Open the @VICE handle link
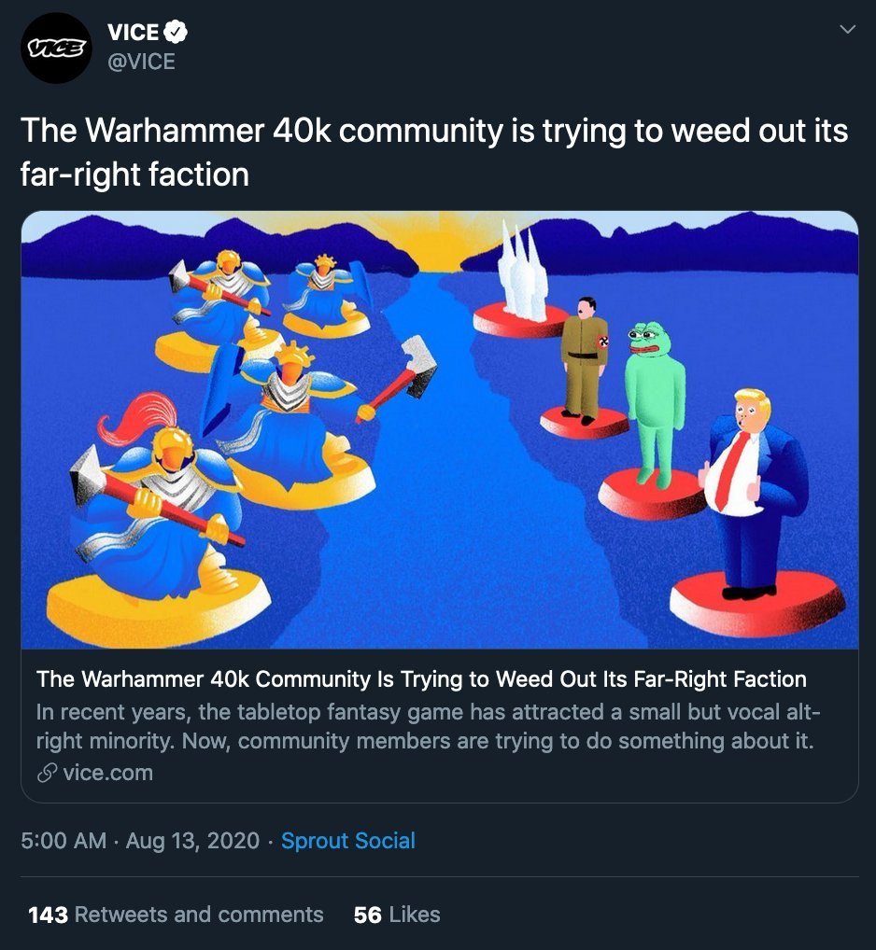876x950 pixels. (x=141, y=62)
